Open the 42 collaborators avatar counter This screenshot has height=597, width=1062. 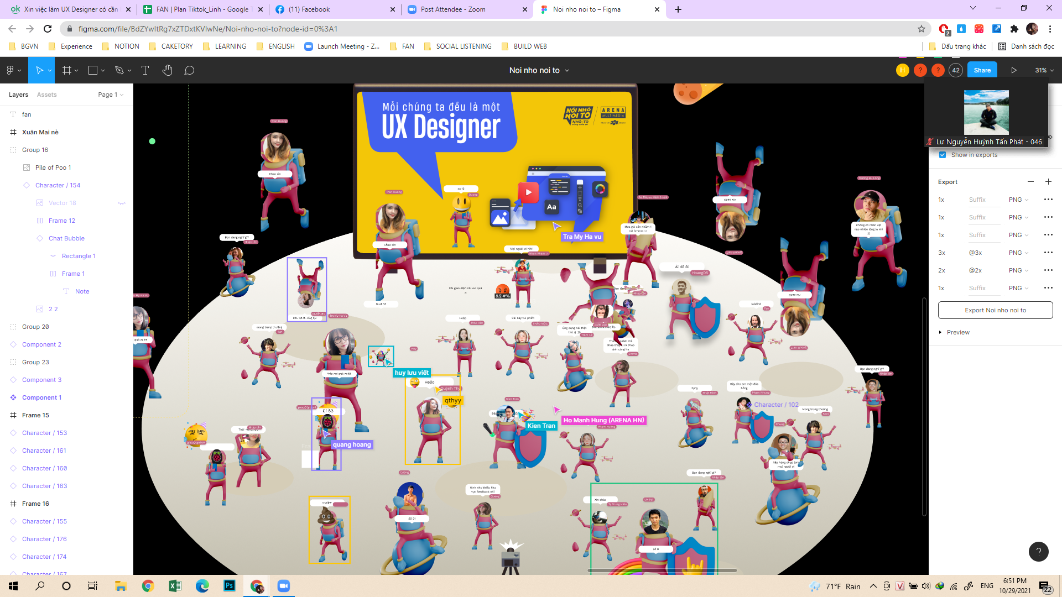[x=955, y=70]
